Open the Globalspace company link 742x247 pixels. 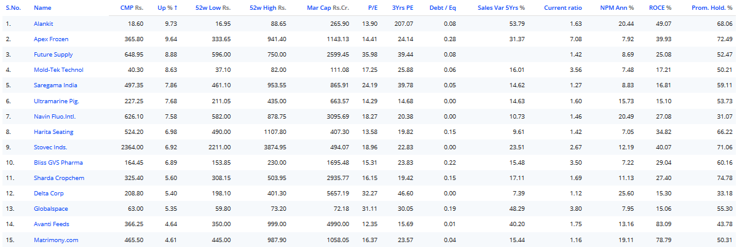[x=51, y=209]
